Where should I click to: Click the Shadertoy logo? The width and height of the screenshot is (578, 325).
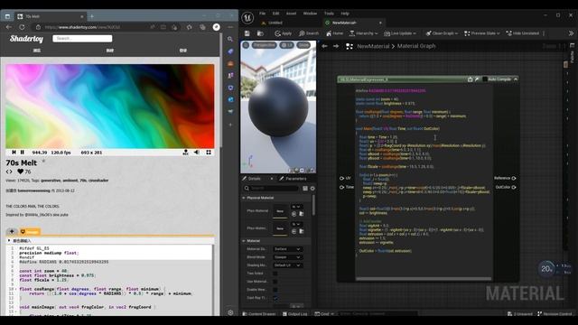point(26,39)
